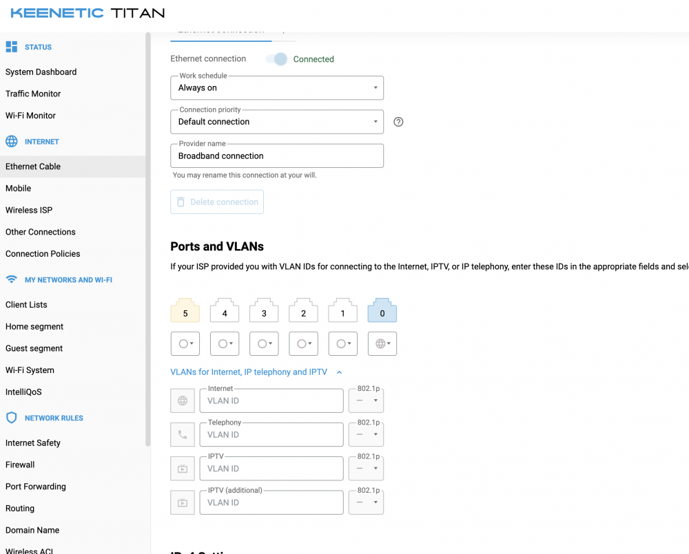The image size is (689, 554).
Task: Select port 5 icon in Ports and VLANs
Action: click(185, 311)
